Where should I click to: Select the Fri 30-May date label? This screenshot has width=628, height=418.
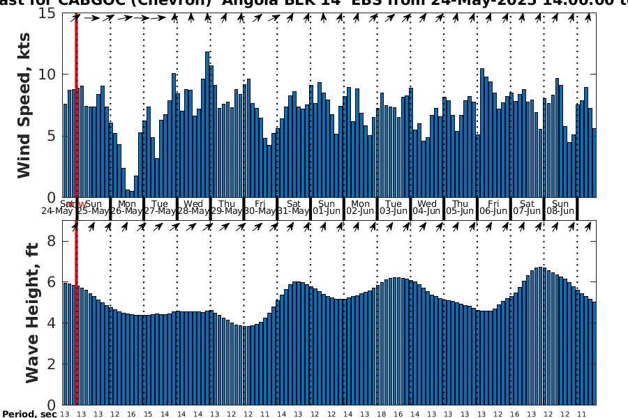[260, 207]
